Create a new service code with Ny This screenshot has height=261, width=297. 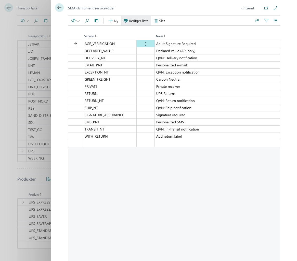[x=113, y=21]
